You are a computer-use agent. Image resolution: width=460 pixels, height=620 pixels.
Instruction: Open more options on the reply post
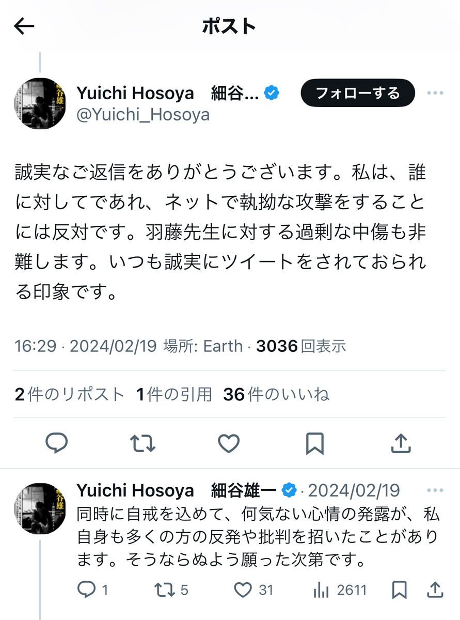pyautogui.click(x=435, y=490)
